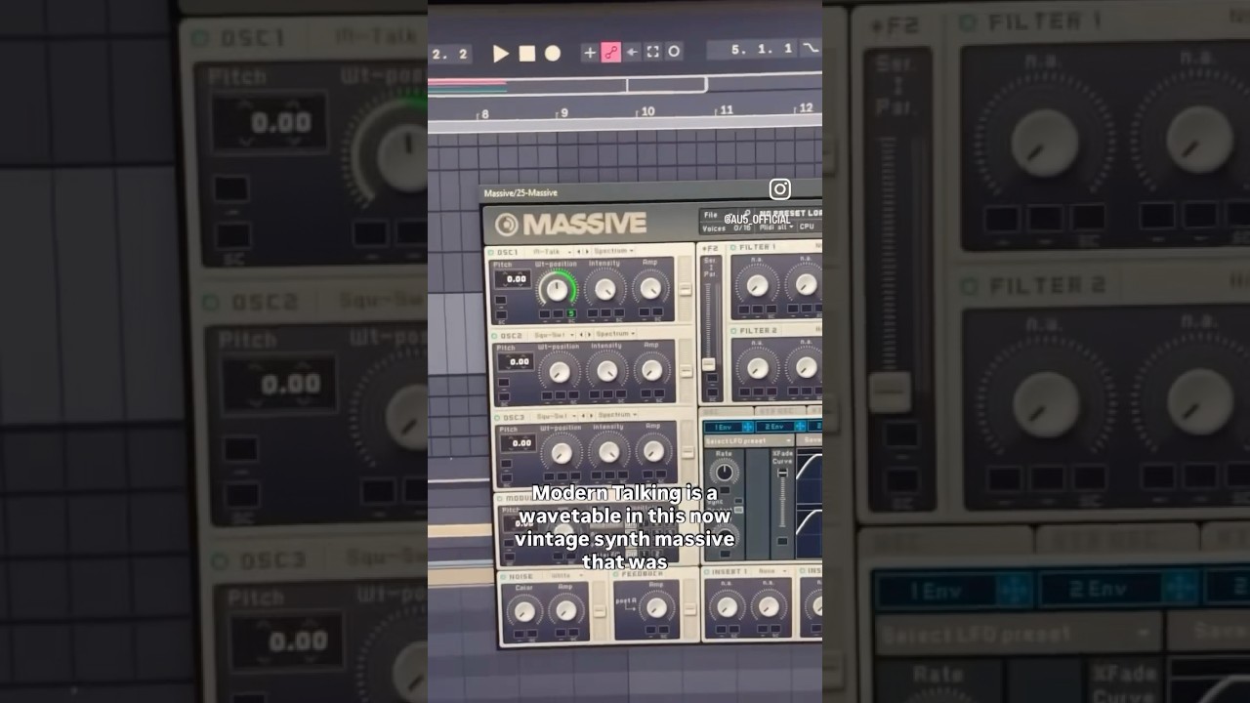Toggle the Insert 1 power button
Viewport: 1250px width, 703px height.
click(709, 572)
